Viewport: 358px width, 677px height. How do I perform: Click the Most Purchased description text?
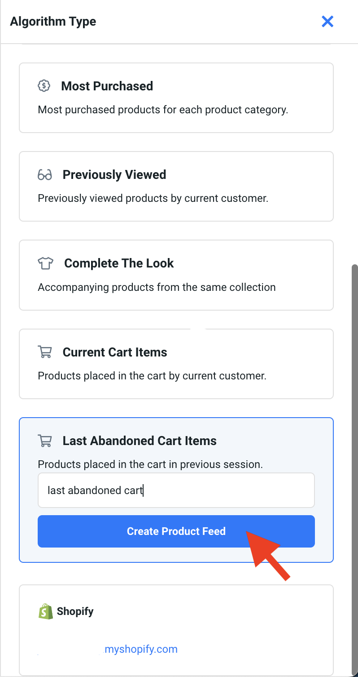(x=163, y=110)
